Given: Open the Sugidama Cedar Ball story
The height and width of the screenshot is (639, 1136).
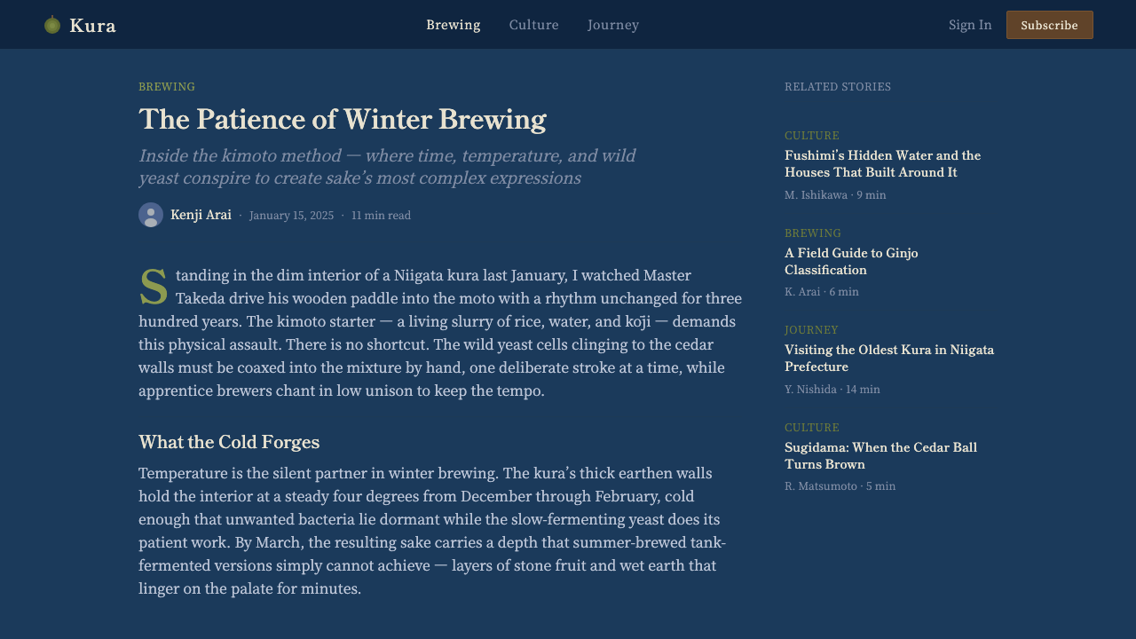Looking at the screenshot, I should (x=880, y=456).
